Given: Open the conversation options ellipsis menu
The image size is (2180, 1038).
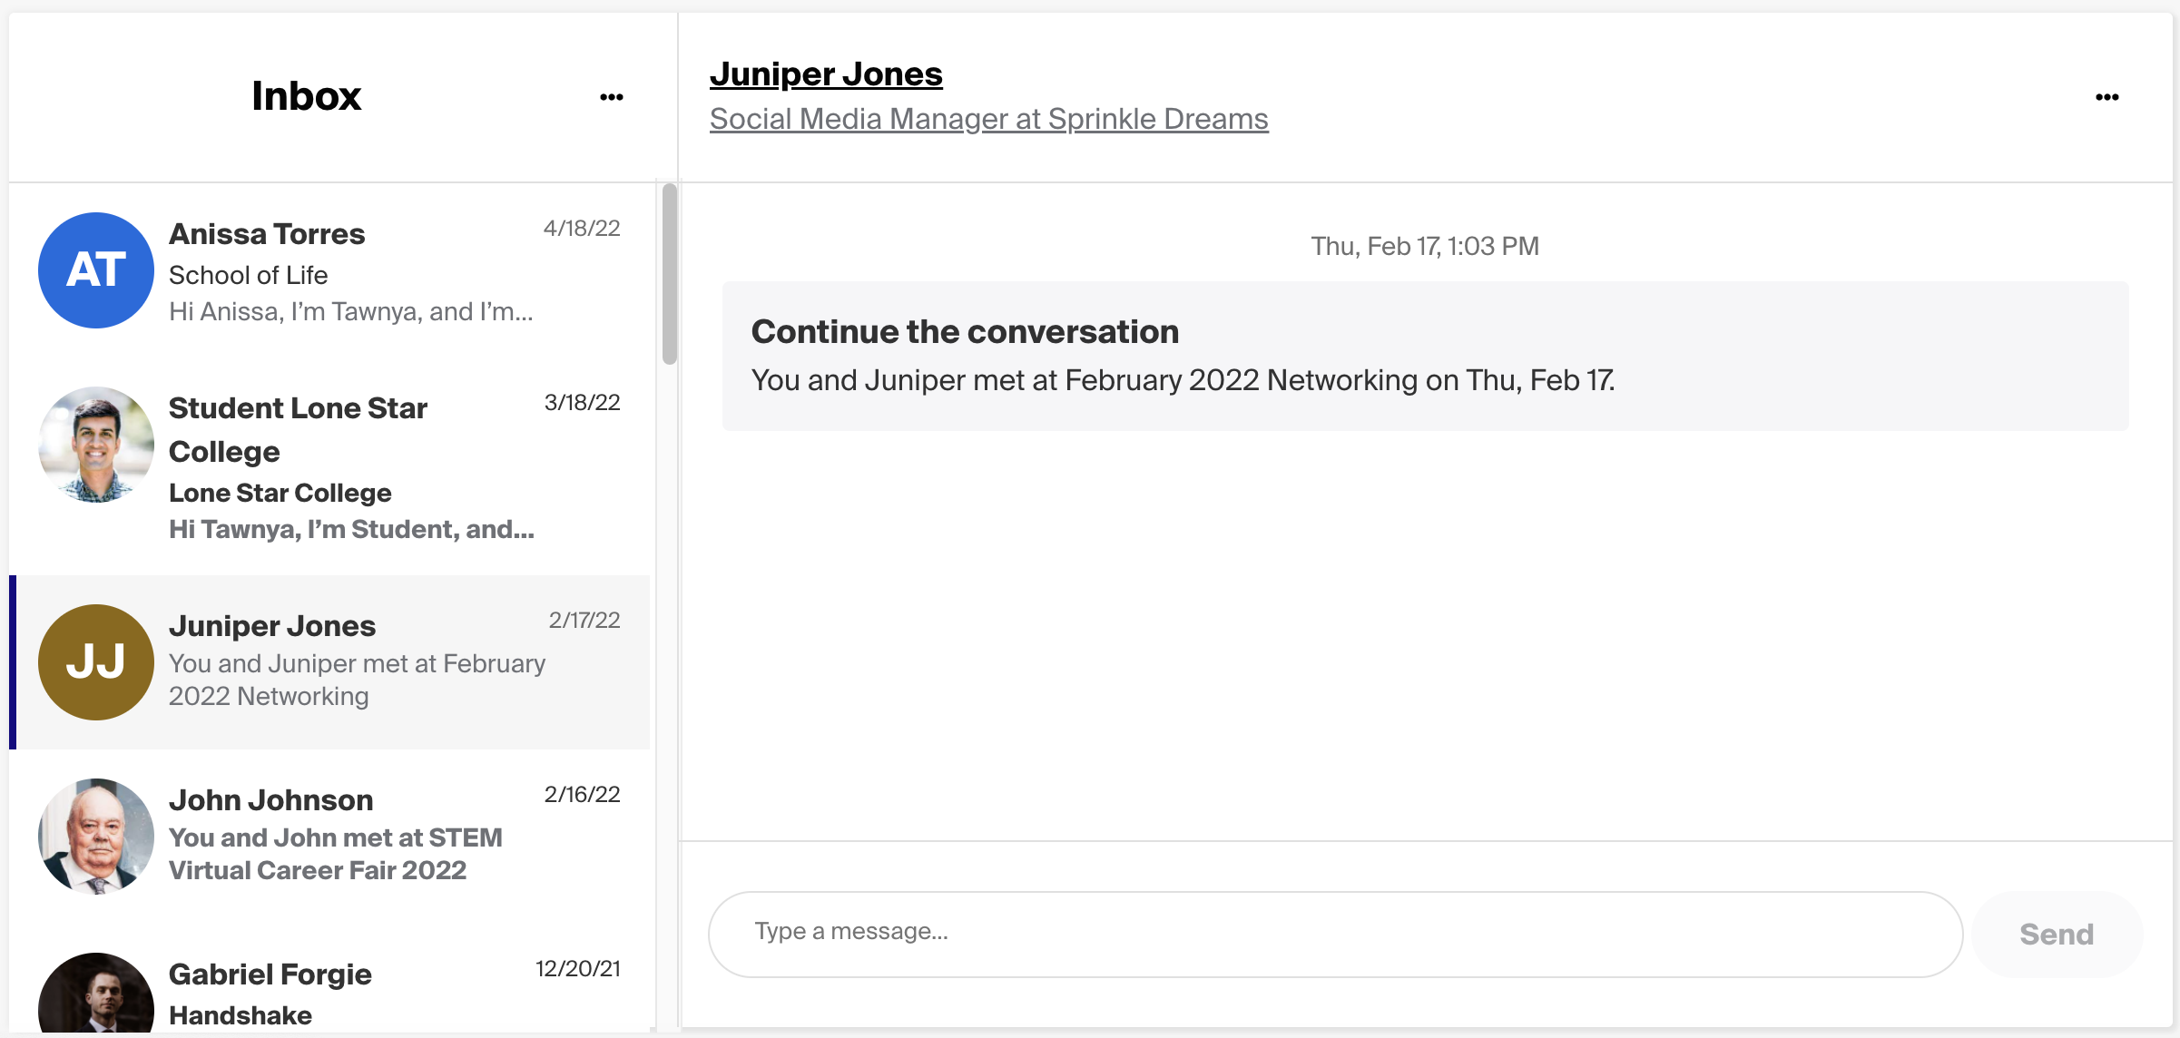Looking at the screenshot, I should (x=2107, y=97).
